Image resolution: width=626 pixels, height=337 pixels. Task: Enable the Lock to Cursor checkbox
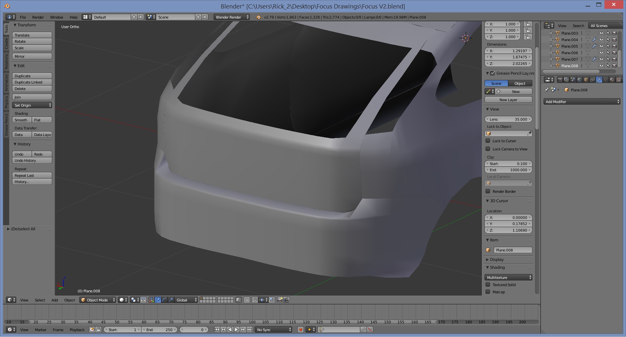coord(488,141)
